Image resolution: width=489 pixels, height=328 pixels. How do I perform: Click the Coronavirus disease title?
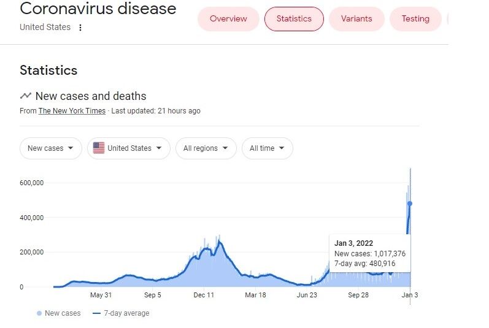(98, 9)
